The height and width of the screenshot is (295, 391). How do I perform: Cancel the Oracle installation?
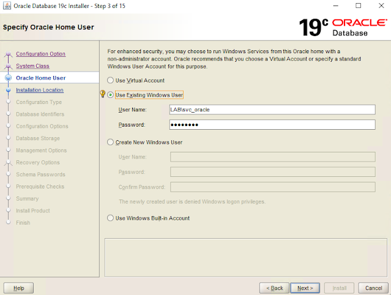click(373, 288)
